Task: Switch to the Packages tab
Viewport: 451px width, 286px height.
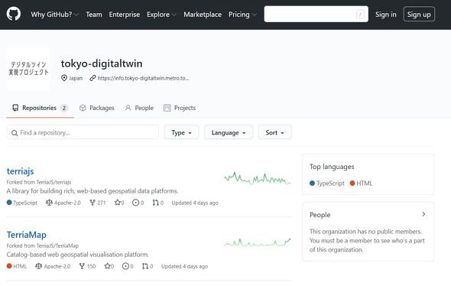Action: click(97, 108)
